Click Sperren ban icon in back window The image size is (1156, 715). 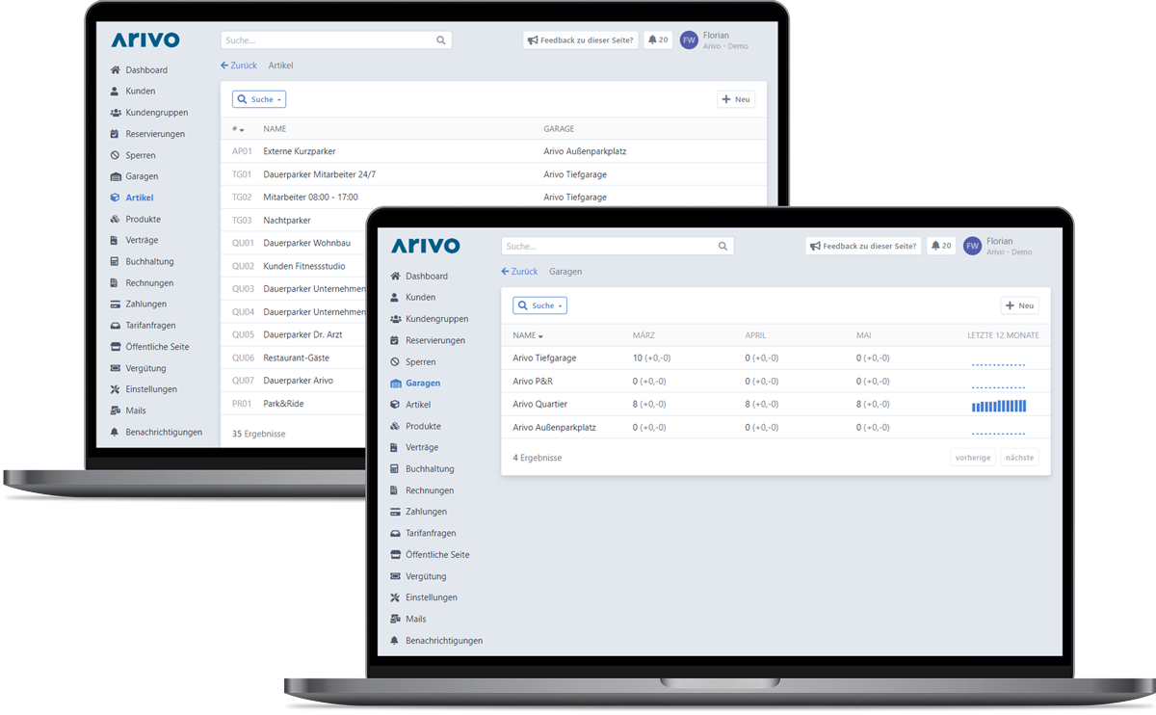pyautogui.click(x=115, y=155)
